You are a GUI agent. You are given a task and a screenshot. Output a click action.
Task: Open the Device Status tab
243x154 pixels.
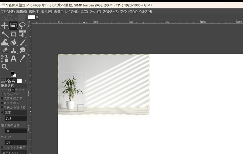click(x=9, y=81)
